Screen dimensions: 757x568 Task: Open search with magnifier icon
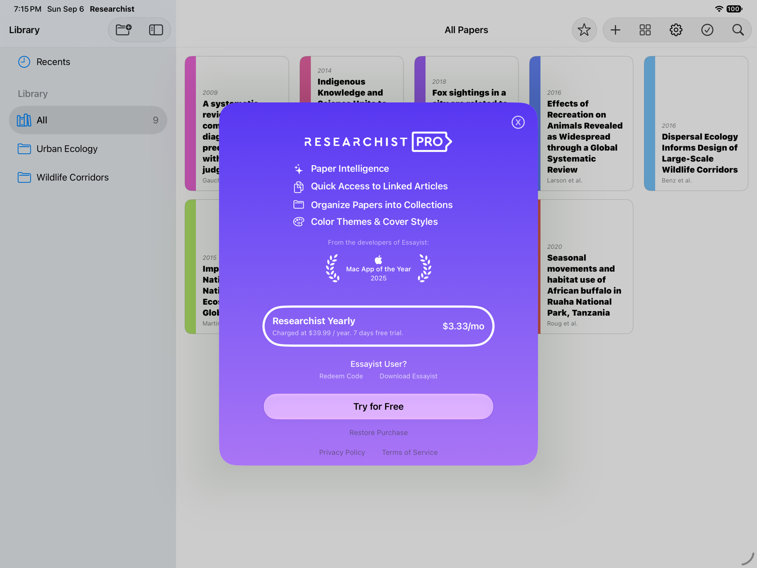click(x=738, y=30)
